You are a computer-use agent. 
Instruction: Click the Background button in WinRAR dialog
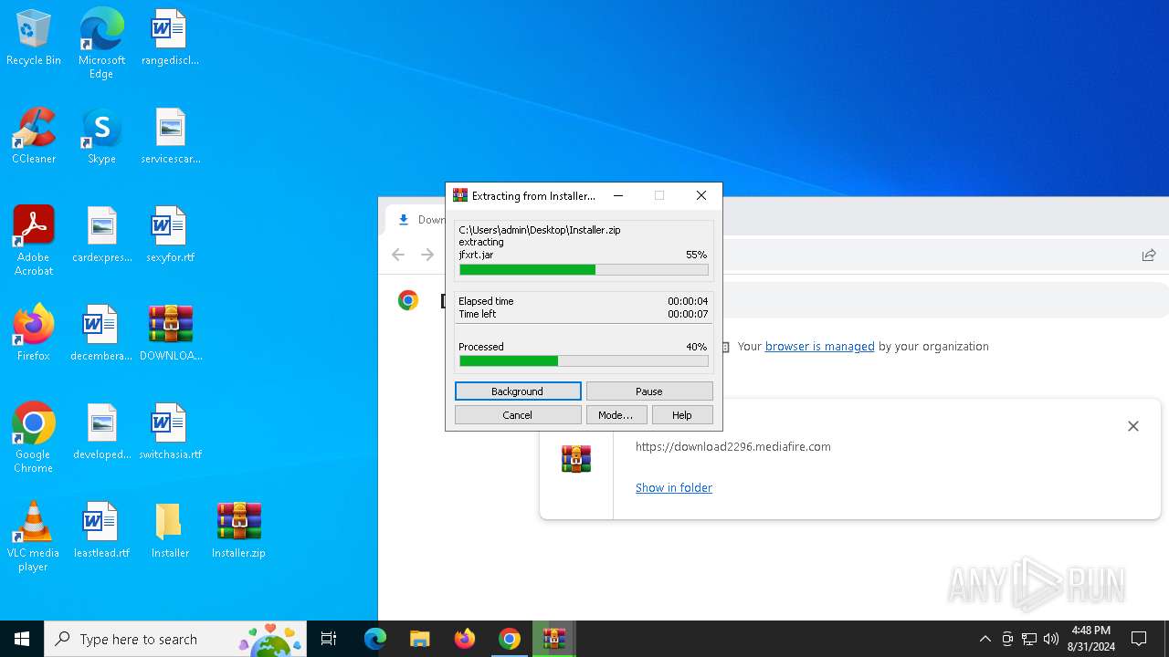pyautogui.click(x=518, y=391)
